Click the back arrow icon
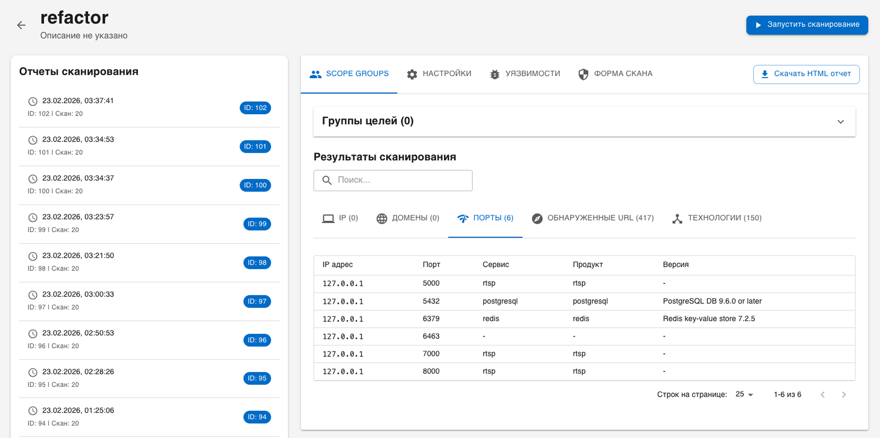880x438 pixels. pyautogui.click(x=21, y=25)
